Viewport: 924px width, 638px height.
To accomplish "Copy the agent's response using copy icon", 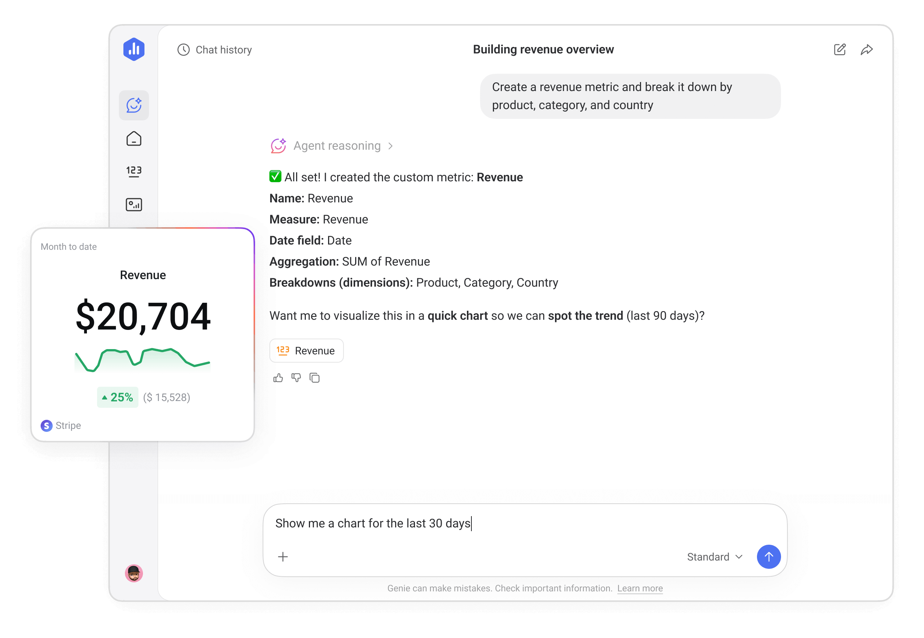I will [315, 378].
